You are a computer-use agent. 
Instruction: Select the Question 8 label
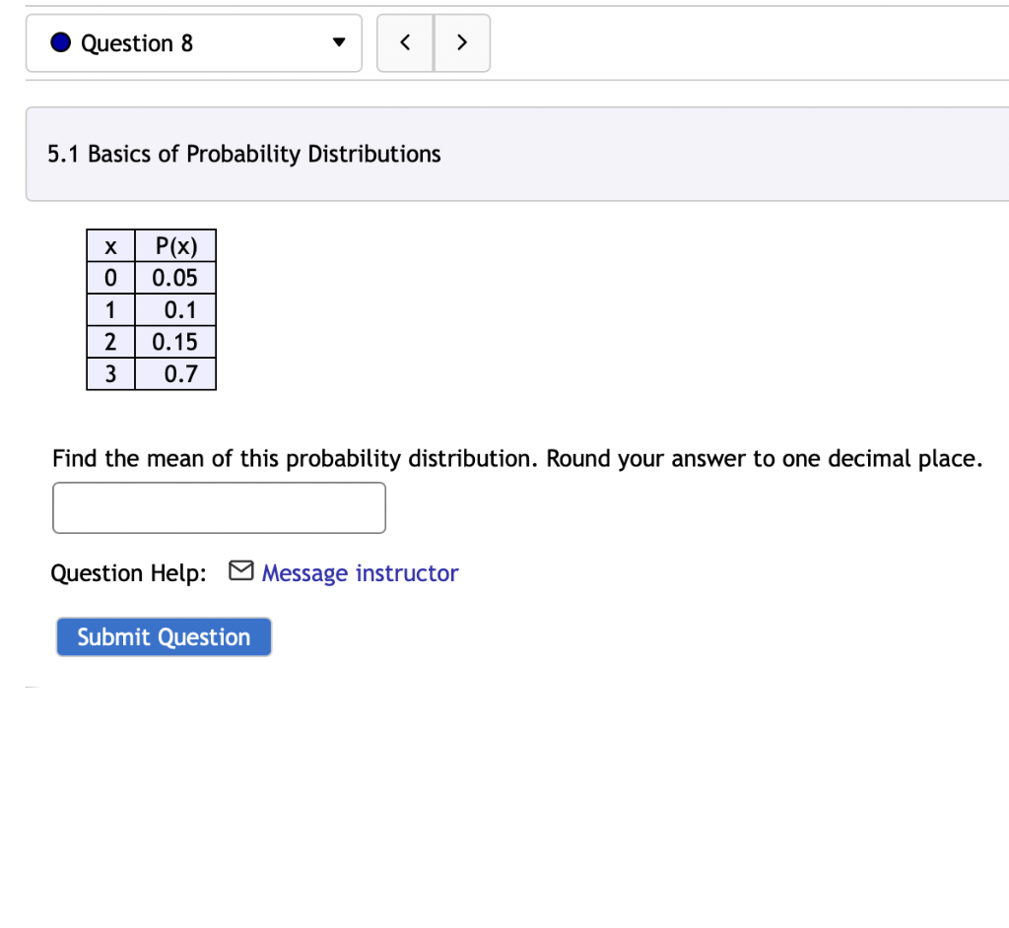point(138,42)
